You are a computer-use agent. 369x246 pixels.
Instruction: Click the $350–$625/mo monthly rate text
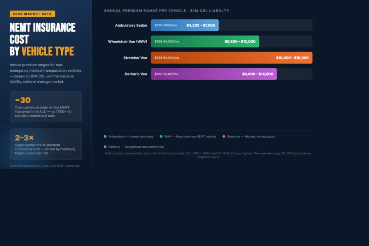click(166, 25)
